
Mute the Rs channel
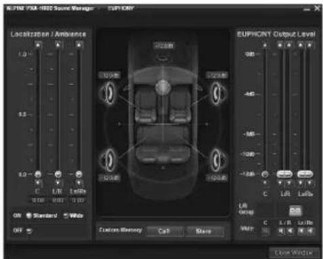pyautogui.click(x=310, y=231)
